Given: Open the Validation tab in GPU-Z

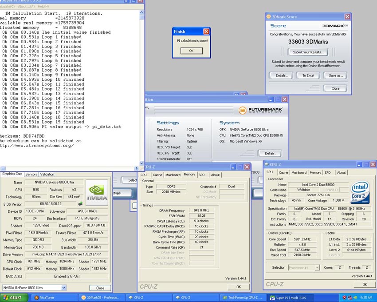Looking at the screenshot, I should click(47, 174).
